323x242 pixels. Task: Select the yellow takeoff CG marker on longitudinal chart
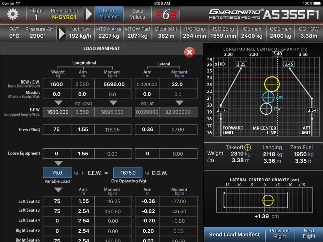coord(272,84)
